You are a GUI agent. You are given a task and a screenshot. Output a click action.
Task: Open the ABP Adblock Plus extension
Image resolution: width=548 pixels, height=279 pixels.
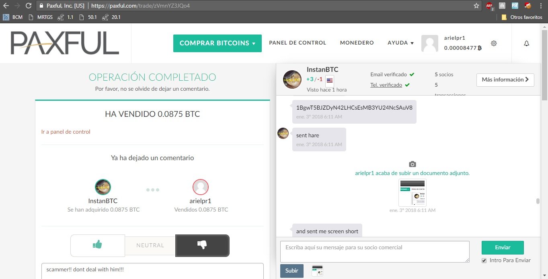(x=489, y=6)
